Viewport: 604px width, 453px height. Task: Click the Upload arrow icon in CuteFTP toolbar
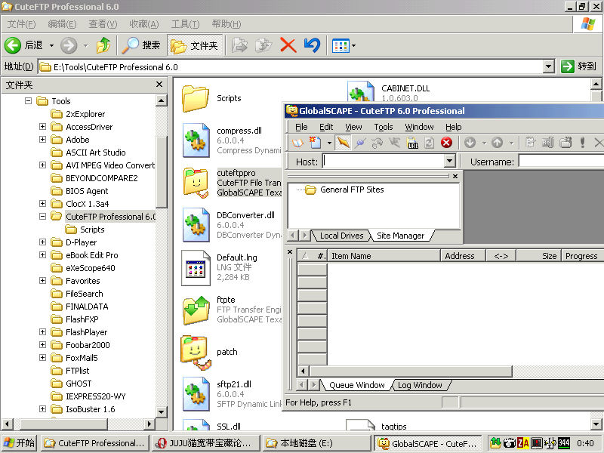[x=498, y=143]
